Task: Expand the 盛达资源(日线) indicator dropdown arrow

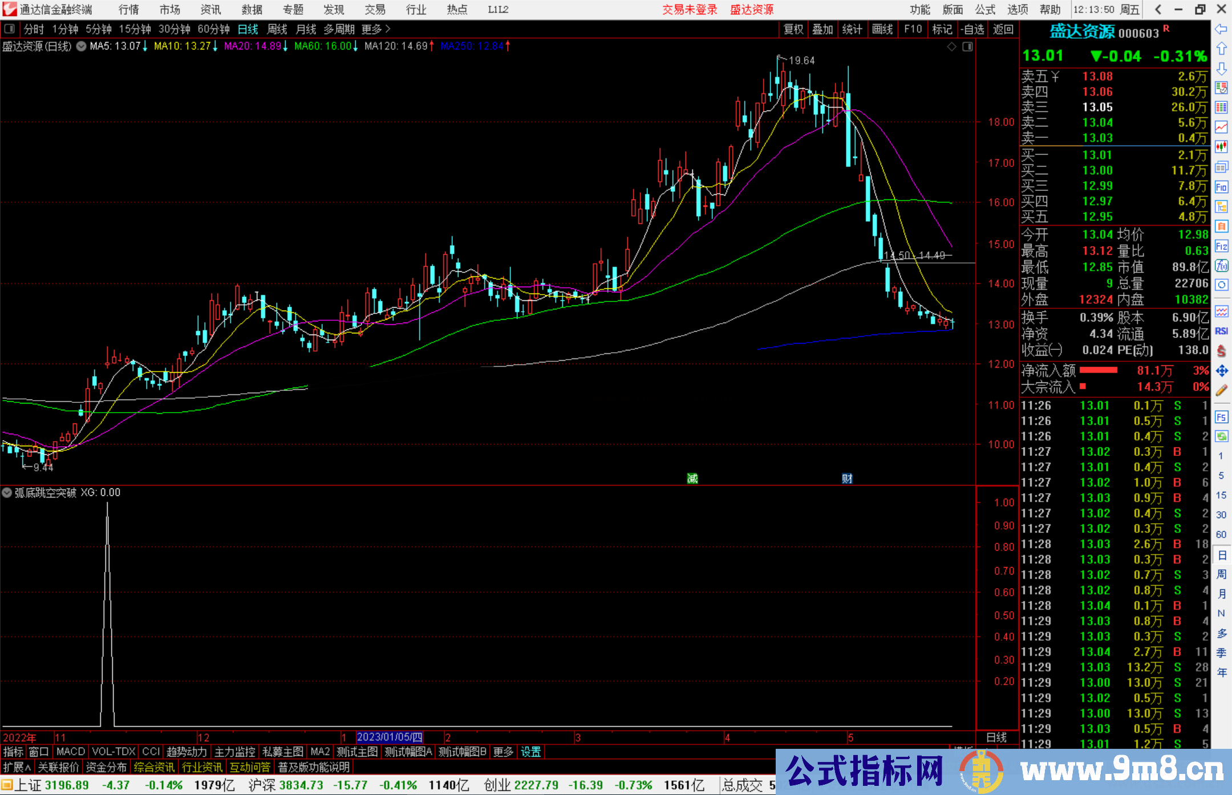Action: [81, 46]
